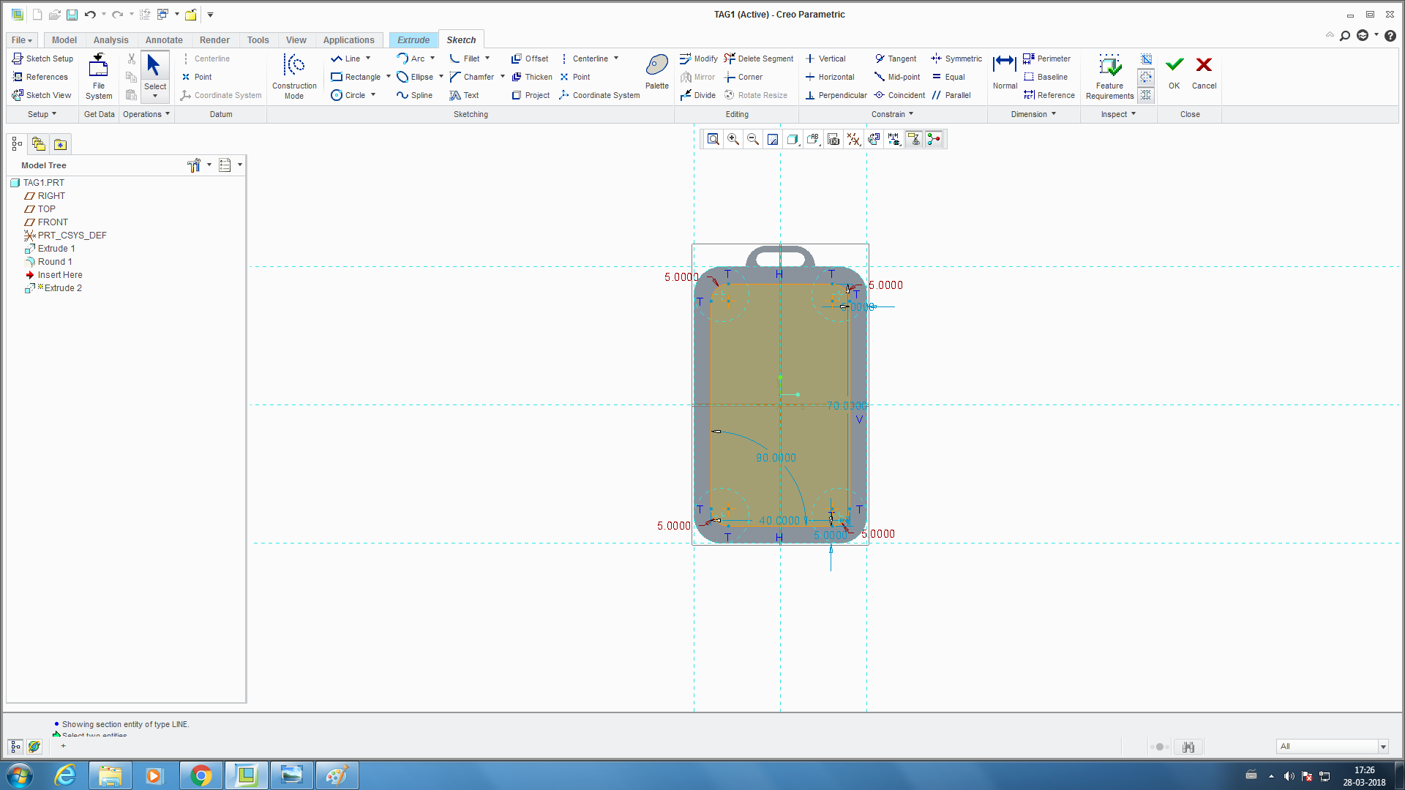Expand the Setup group dropdown

42,114
